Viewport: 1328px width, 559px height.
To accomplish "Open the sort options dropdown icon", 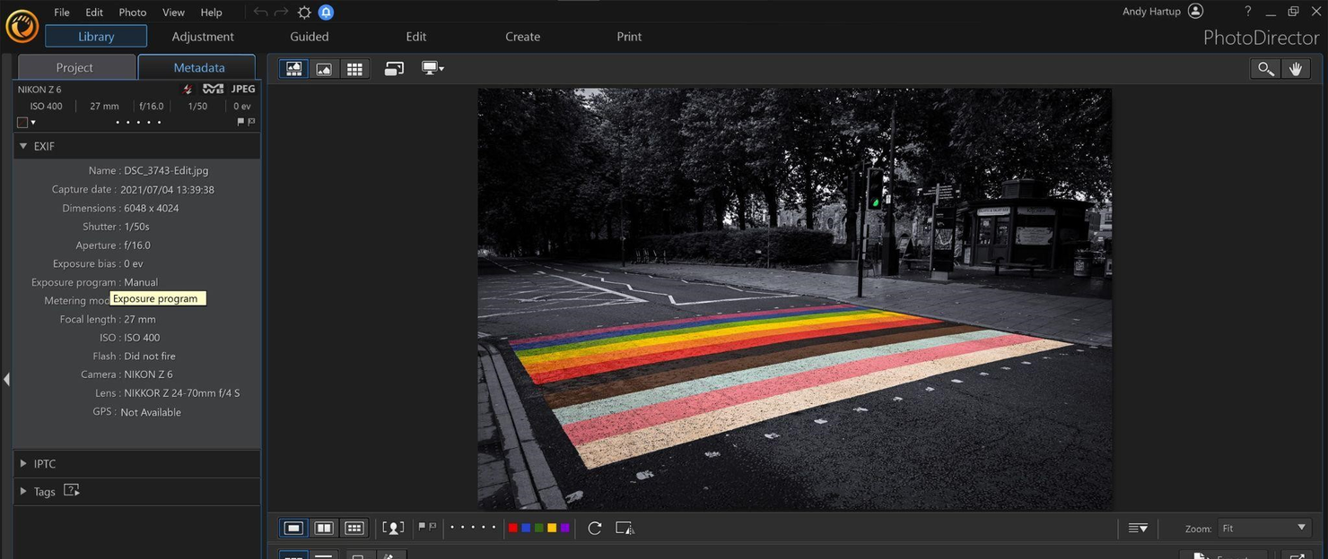I will pyautogui.click(x=1138, y=529).
